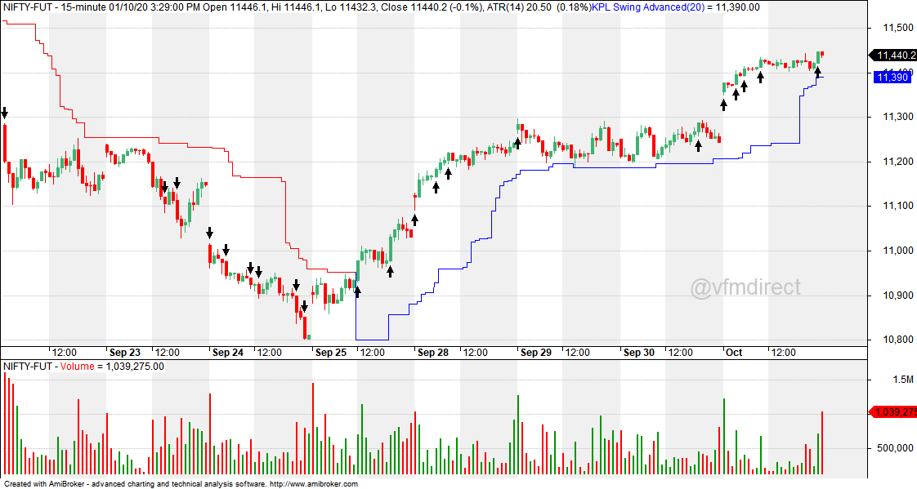Screen dimensions: 917x489
Task: Click the Oct date label
Action: tap(733, 353)
